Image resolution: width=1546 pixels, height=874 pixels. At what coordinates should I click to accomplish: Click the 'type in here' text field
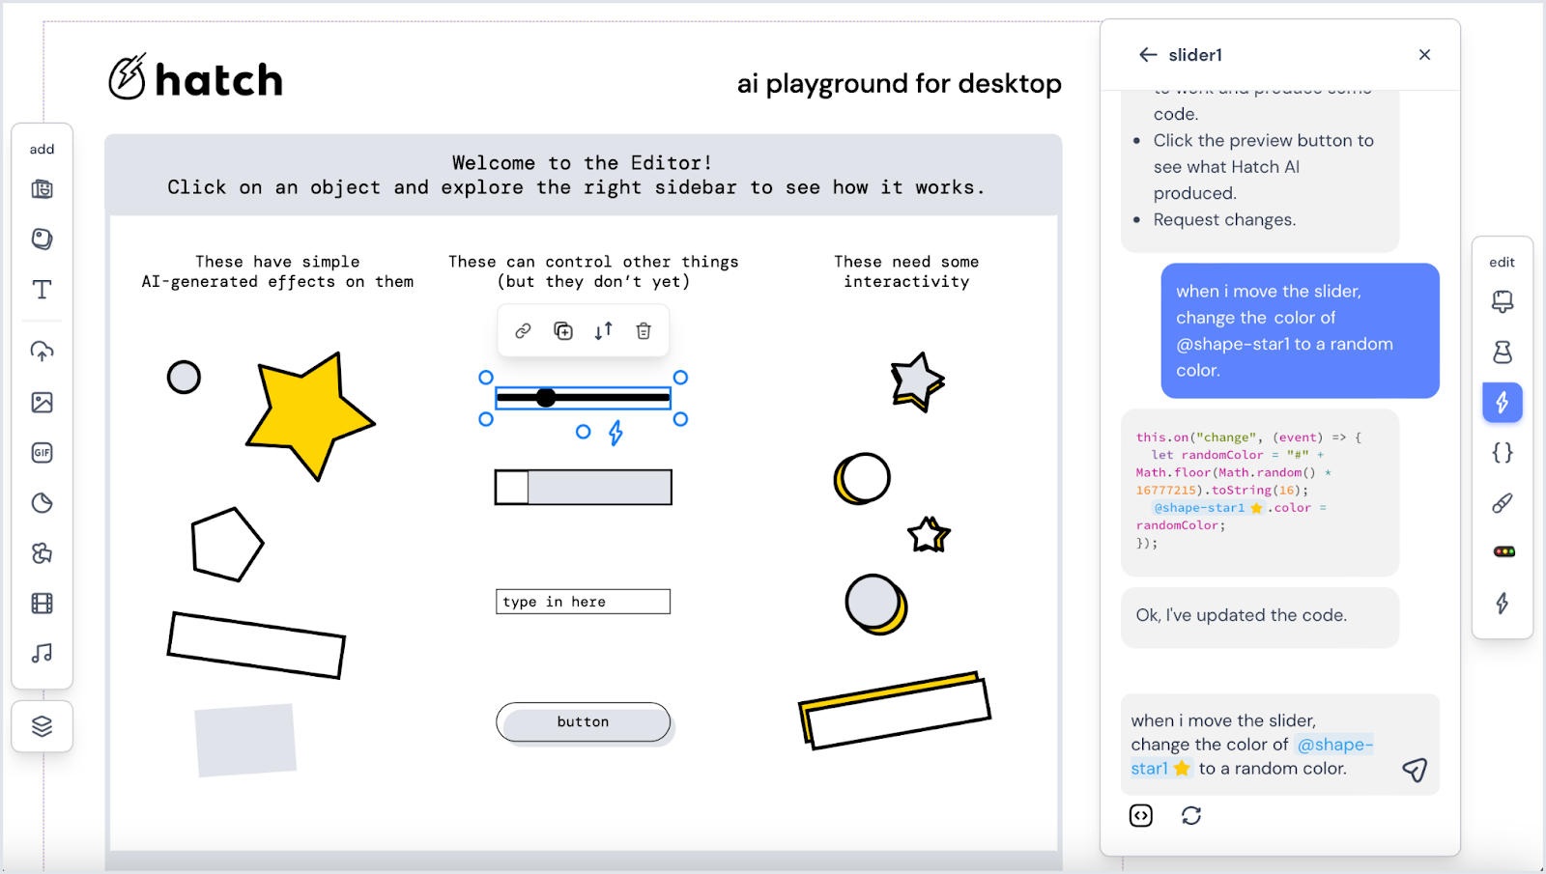pyautogui.click(x=583, y=601)
